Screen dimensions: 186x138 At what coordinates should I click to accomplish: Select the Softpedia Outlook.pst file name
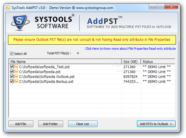tap(47, 77)
